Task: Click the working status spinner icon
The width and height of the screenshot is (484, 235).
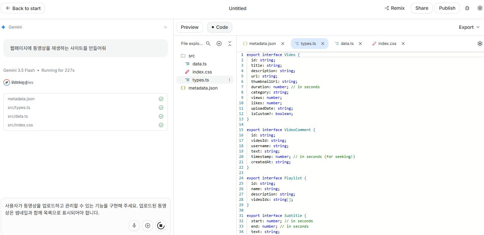Action: pos(6,82)
